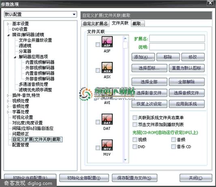This screenshot has height=187, width=216.
Task: Click the 移除 button
Action: 168,57
